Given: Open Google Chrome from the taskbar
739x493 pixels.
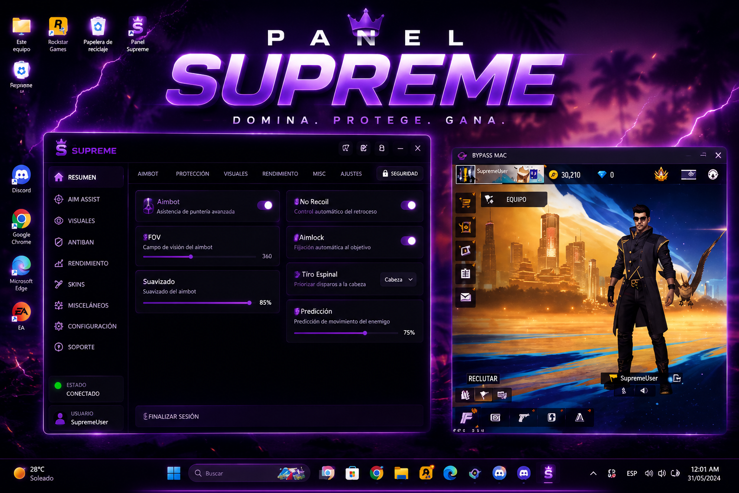Looking at the screenshot, I should [377, 473].
